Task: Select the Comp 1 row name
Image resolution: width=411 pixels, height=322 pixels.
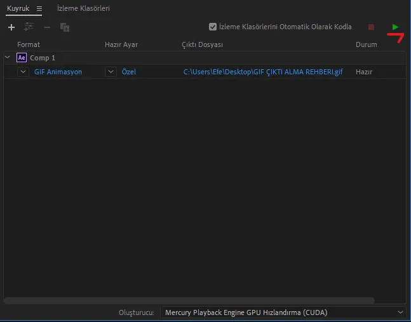Action: coord(43,58)
